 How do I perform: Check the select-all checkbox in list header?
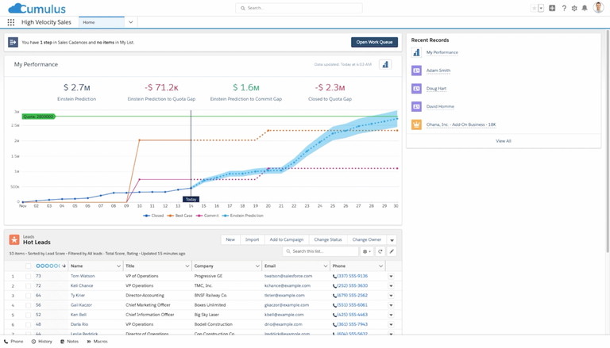(29, 266)
